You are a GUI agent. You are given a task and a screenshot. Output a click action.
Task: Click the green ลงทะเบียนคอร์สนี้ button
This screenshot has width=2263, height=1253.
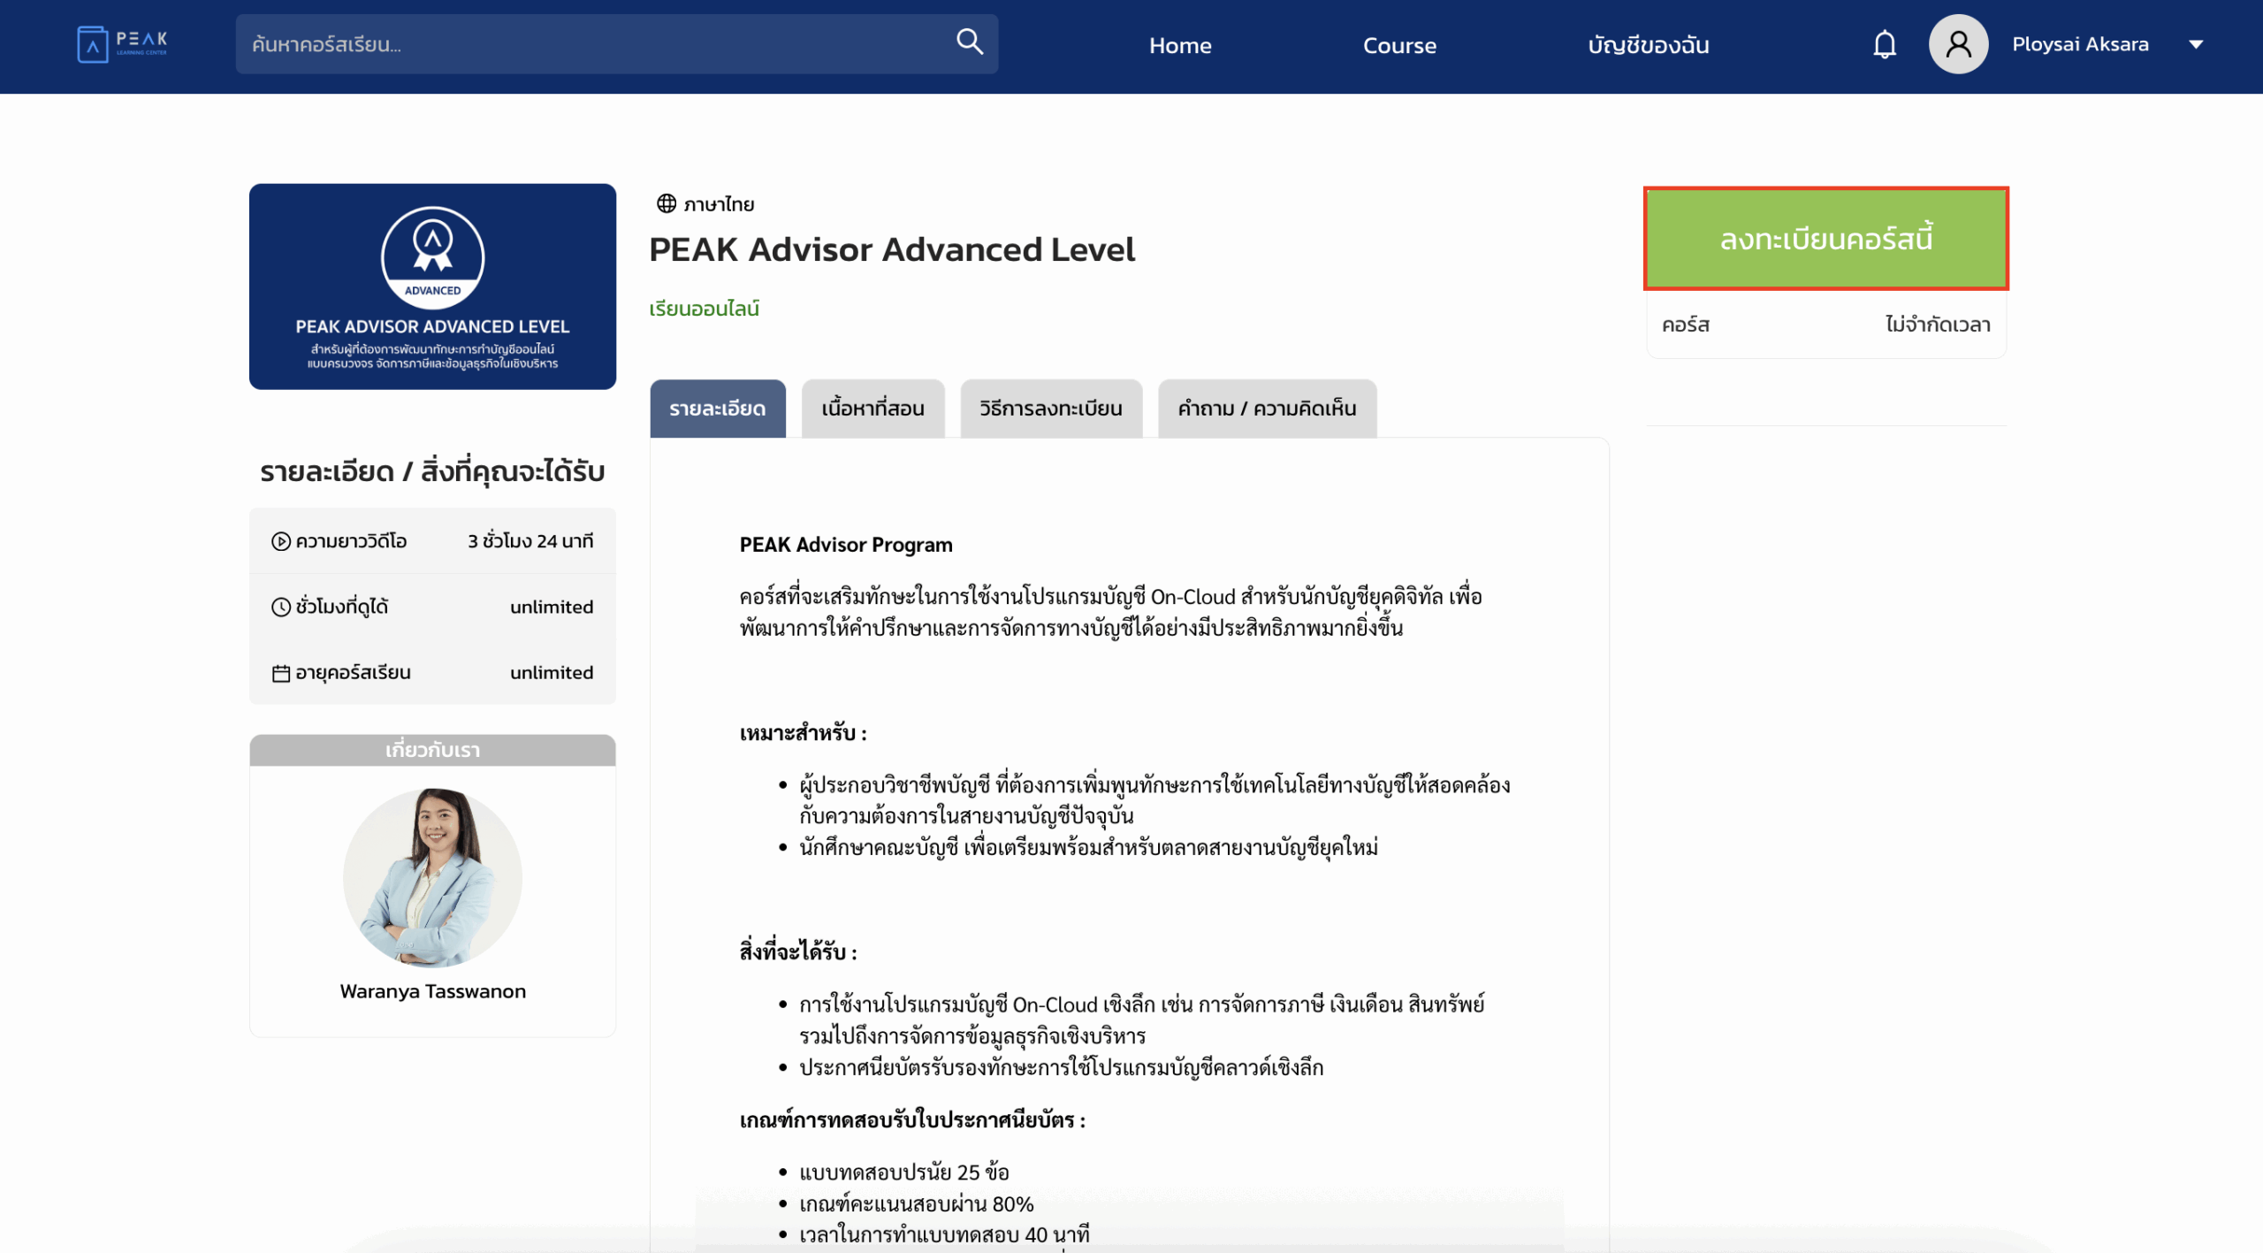1825,238
